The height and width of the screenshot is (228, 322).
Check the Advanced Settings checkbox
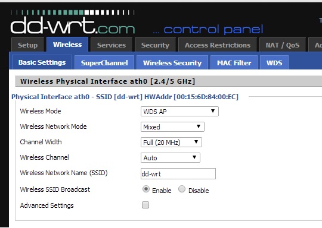(x=145, y=205)
